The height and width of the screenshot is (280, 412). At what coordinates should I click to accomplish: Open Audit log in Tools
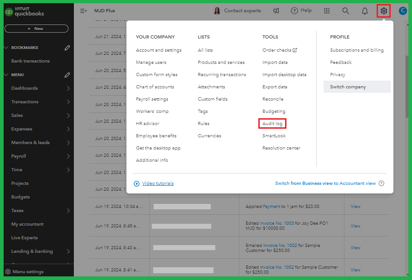click(272, 123)
